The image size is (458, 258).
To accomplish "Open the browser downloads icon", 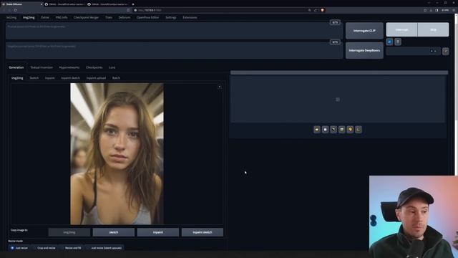I will coord(431,10).
